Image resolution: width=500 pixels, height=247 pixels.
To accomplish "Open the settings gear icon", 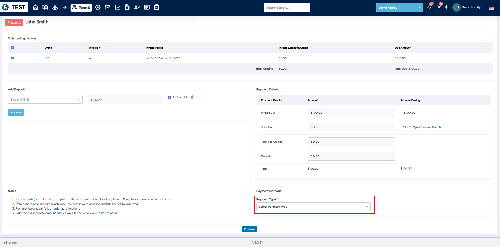I will 447,7.
